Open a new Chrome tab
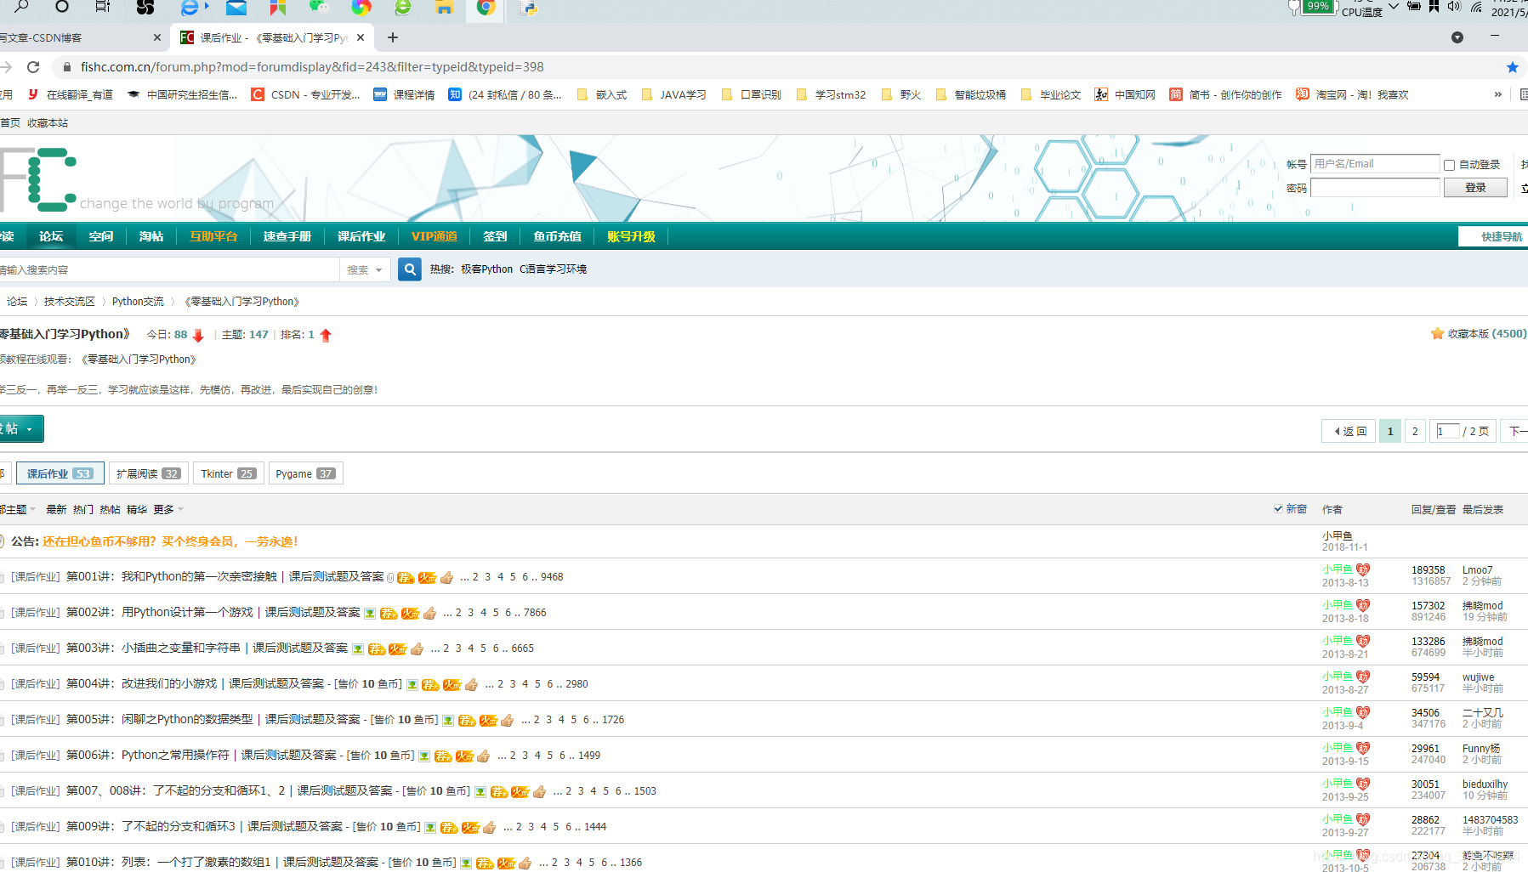Viewport: 1528px width, 872px height. click(392, 37)
